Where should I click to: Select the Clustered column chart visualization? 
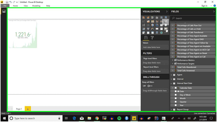tap(157, 18)
